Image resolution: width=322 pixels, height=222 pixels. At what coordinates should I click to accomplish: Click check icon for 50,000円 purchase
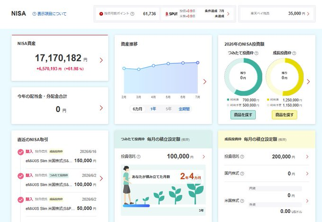coord(20,200)
